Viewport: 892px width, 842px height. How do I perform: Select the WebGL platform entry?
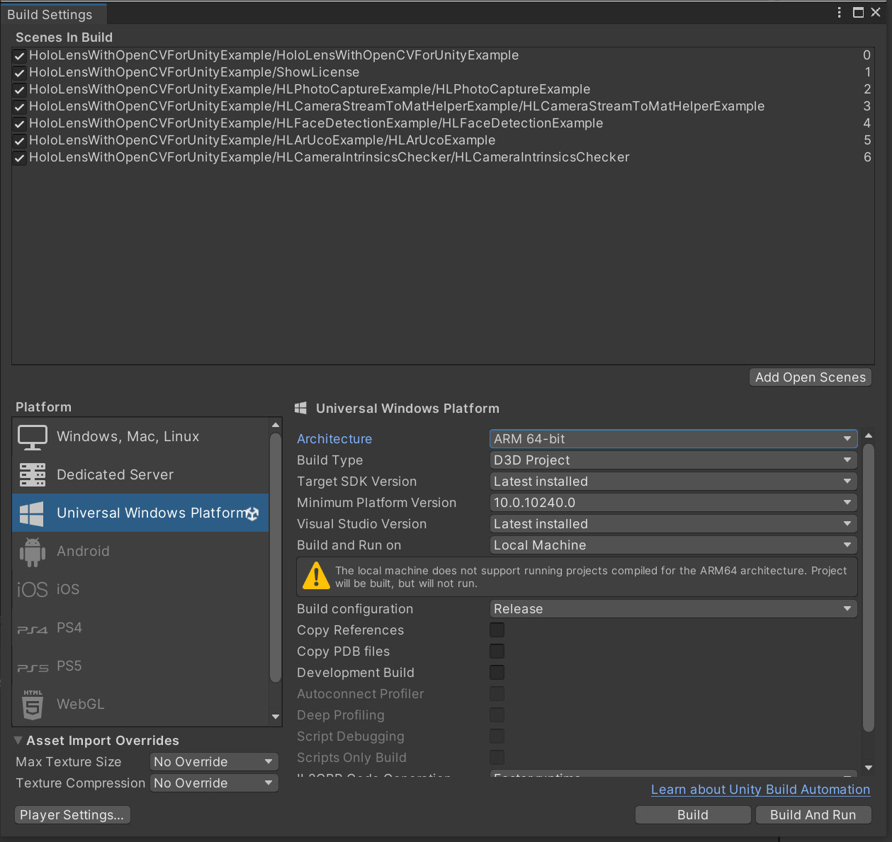click(140, 704)
